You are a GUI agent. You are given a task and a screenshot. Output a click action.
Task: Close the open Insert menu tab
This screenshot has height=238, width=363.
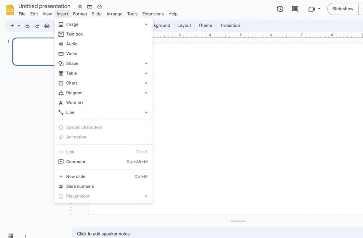pyautogui.click(x=62, y=14)
